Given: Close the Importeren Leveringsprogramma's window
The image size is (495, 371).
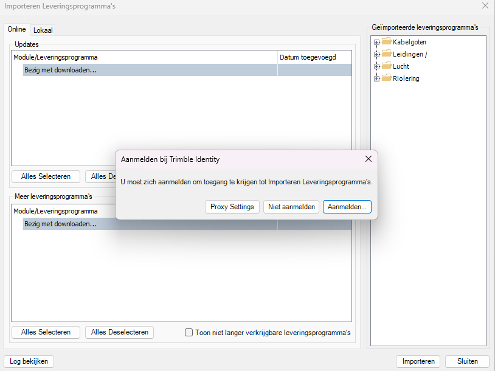Looking at the screenshot, I should pos(485,5).
